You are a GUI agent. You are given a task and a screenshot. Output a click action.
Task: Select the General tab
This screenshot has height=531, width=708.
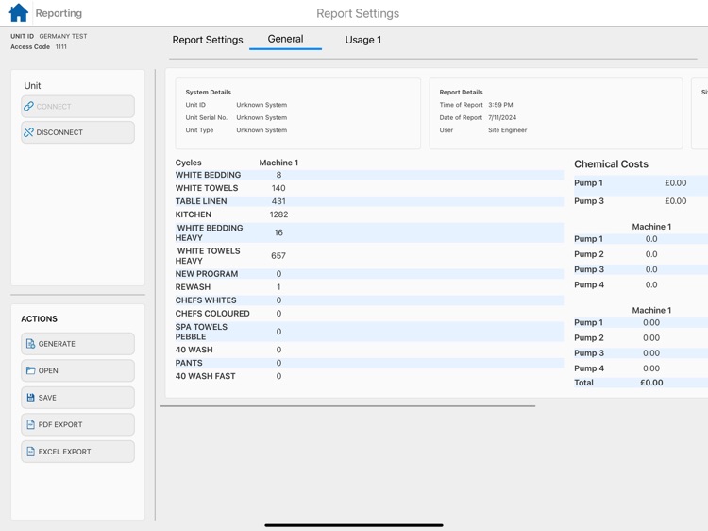pyautogui.click(x=285, y=39)
